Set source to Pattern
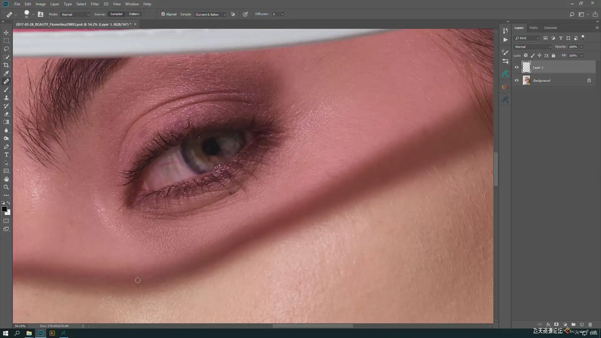Viewport: 601px width, 338px height. [x=134, y=14]
